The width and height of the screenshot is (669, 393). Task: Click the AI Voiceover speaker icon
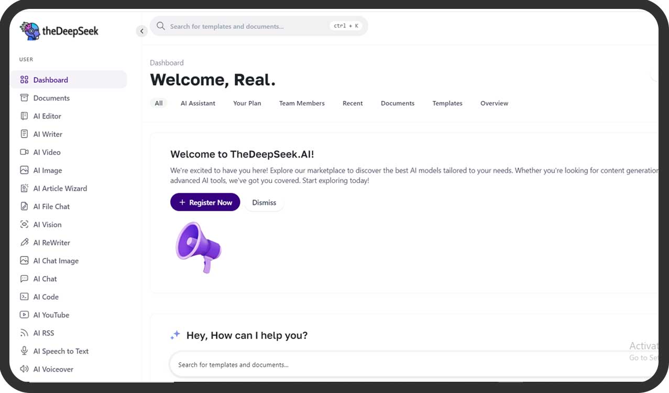24,369
